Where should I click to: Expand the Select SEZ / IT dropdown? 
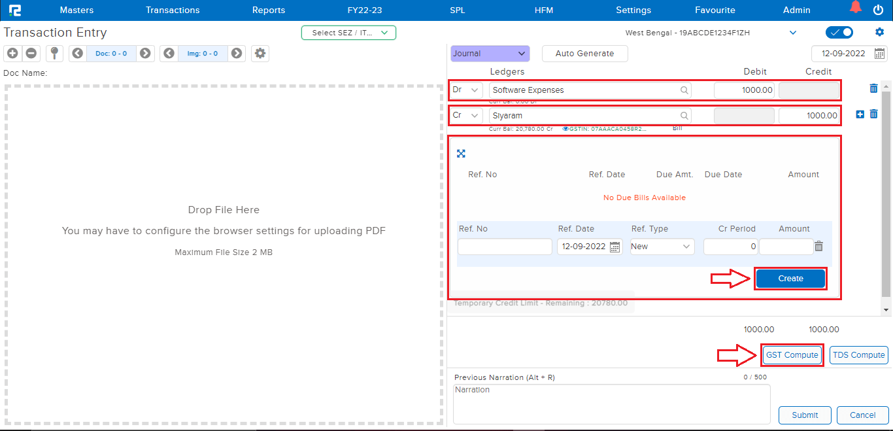pos(348,33)
